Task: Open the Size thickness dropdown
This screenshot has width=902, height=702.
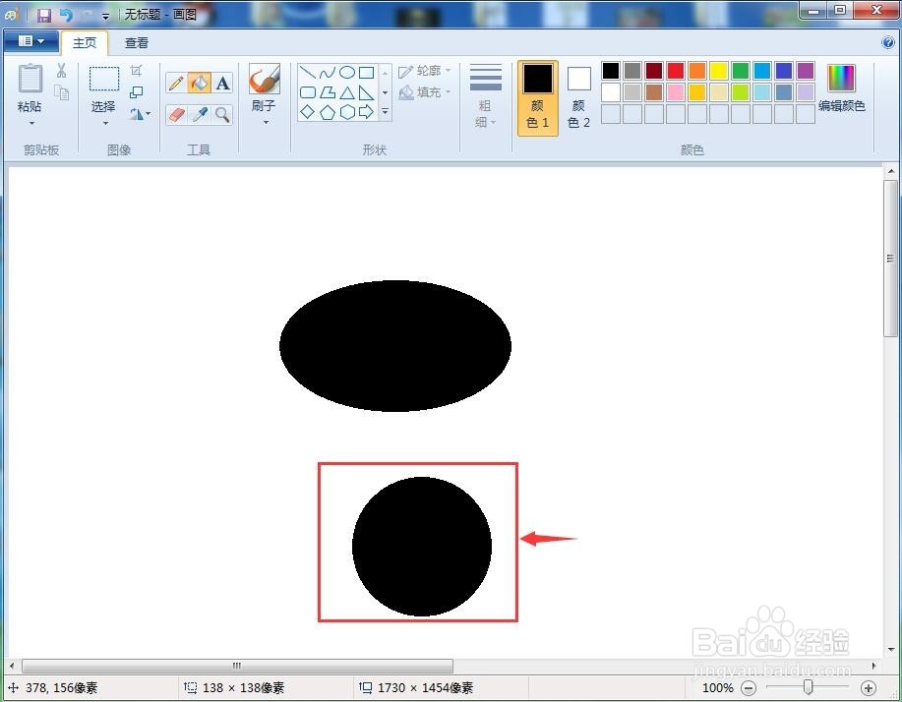Action: point(486,95)
